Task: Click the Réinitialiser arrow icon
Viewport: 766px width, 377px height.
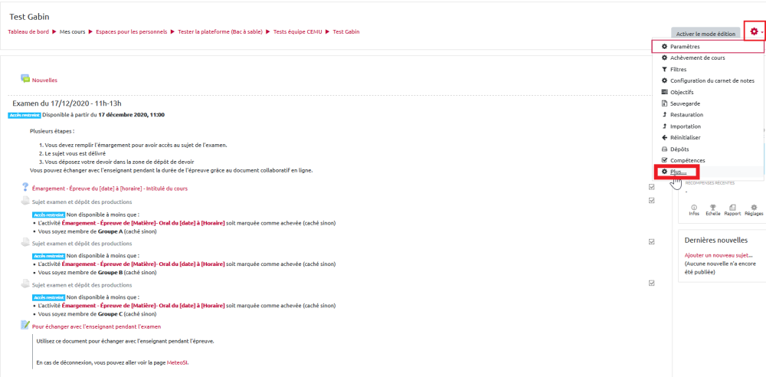Action: click(663, 138)
